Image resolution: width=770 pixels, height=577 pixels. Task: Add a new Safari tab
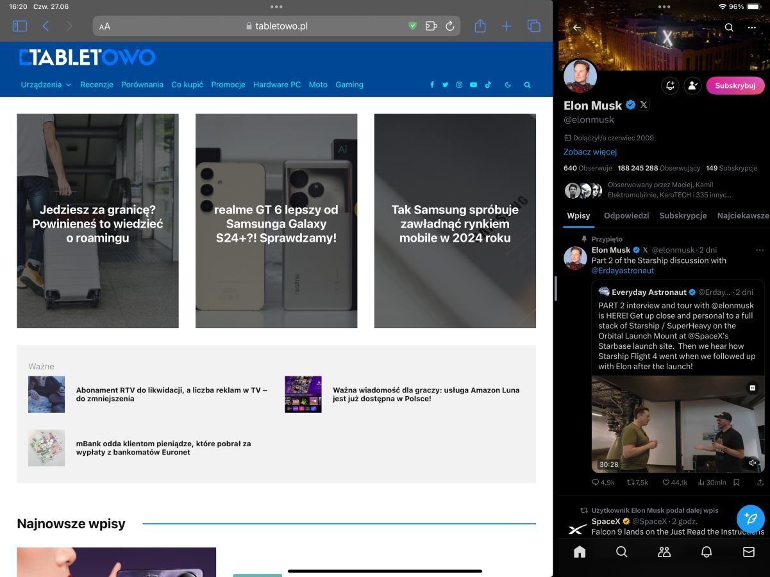[506, 26]
